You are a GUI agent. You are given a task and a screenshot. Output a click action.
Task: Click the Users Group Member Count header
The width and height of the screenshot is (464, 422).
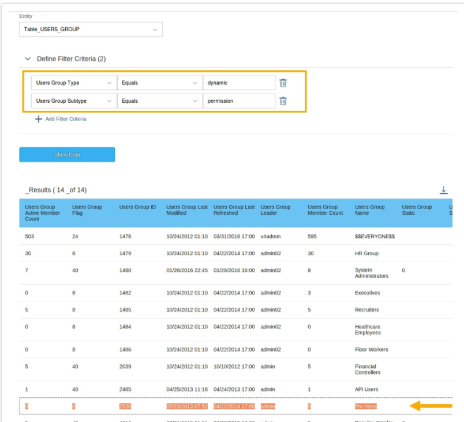pos(325,210)
